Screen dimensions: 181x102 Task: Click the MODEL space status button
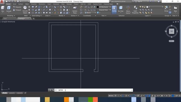[111, 96]
